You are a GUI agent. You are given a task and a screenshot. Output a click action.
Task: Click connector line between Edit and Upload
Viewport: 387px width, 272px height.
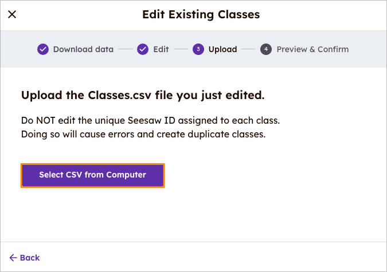181,49
